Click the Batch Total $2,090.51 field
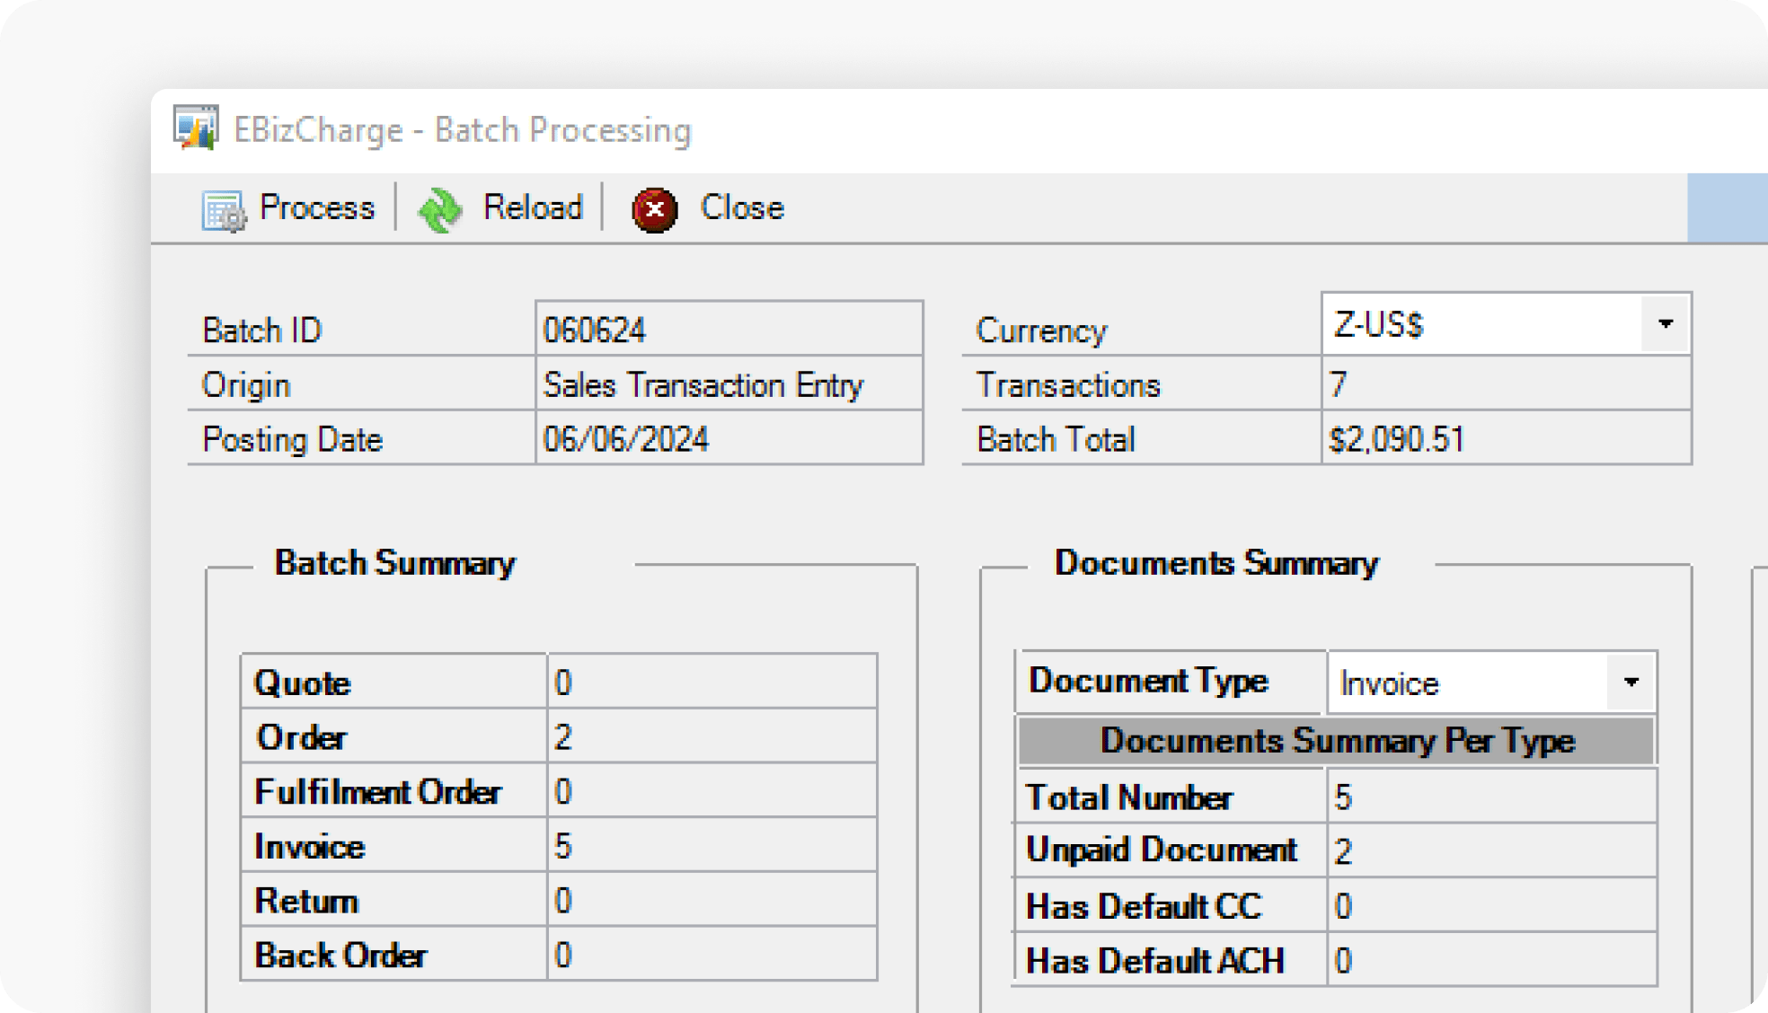This screenshot has height=1013, width=1768. (x=1505, y=439)
